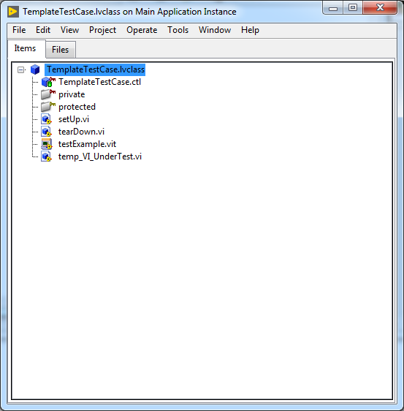Click the protected folder icon with yellow key

point(48,107)
